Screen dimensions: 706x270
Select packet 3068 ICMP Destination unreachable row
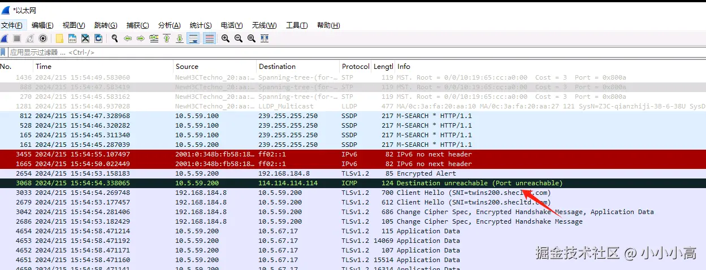pyautogui.click(x=353, y=183)
